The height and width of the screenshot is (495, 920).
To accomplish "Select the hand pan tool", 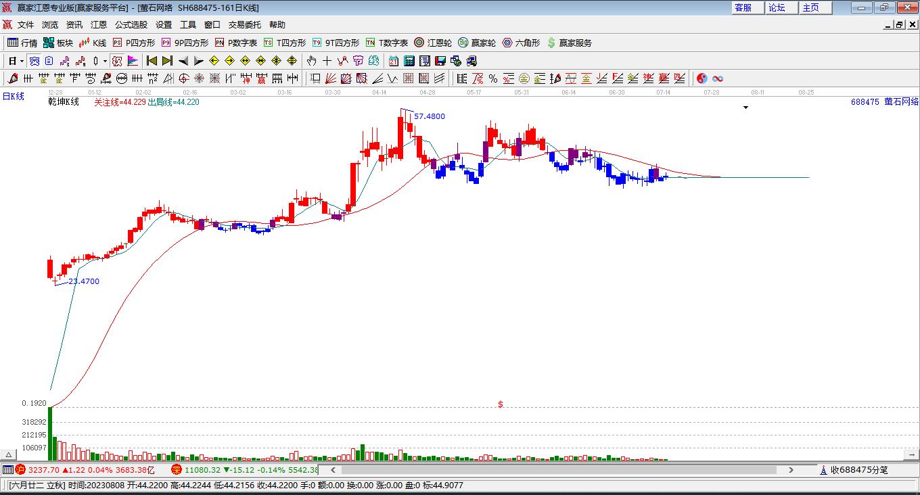I will (311, 61).
